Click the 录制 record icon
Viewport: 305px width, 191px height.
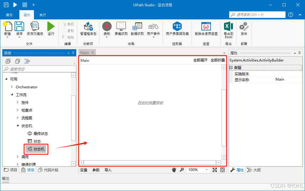pyautogui.click(x=107, y=26)
